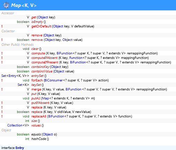Follow the Map type link in putAll
The image size is (176, 150).
(x=46, y=98)
